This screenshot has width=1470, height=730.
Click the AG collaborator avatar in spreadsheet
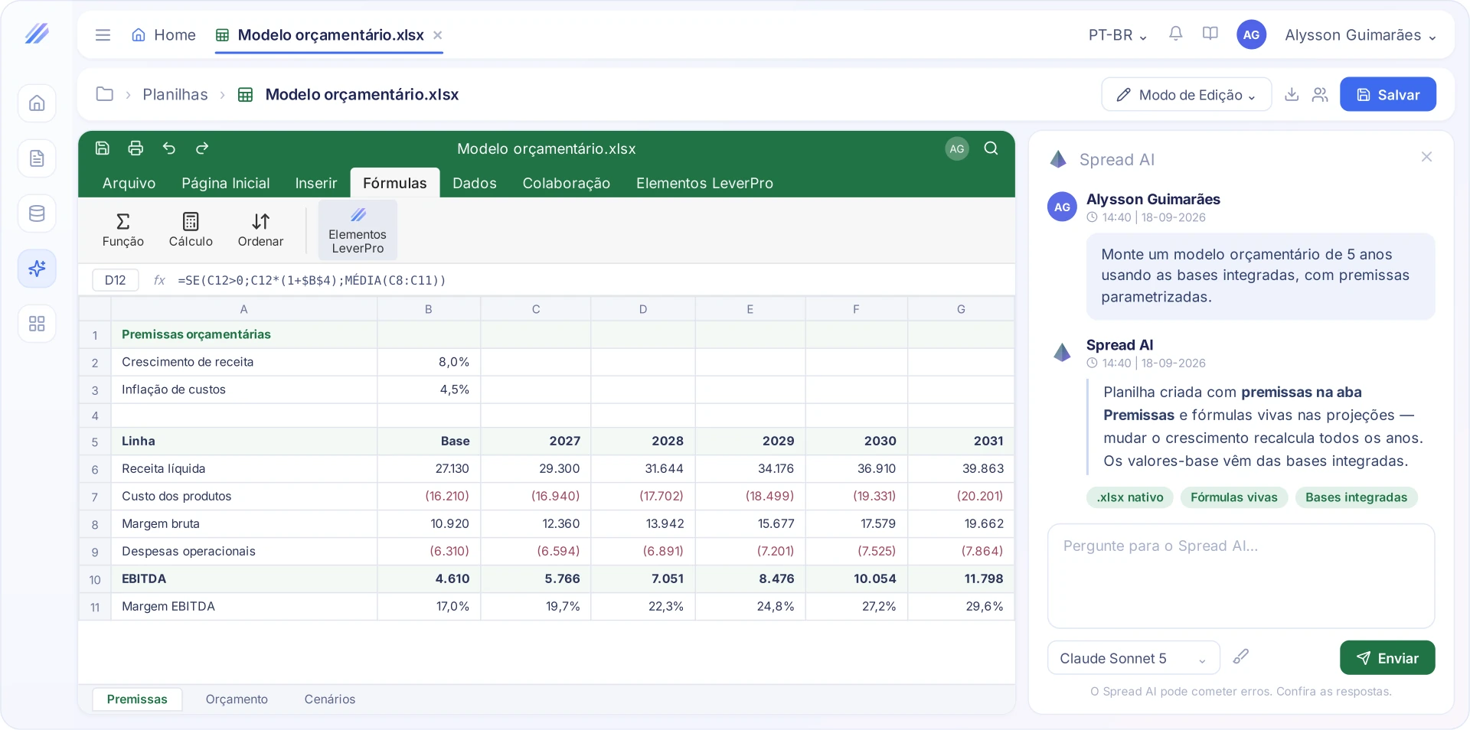(957, 148)
